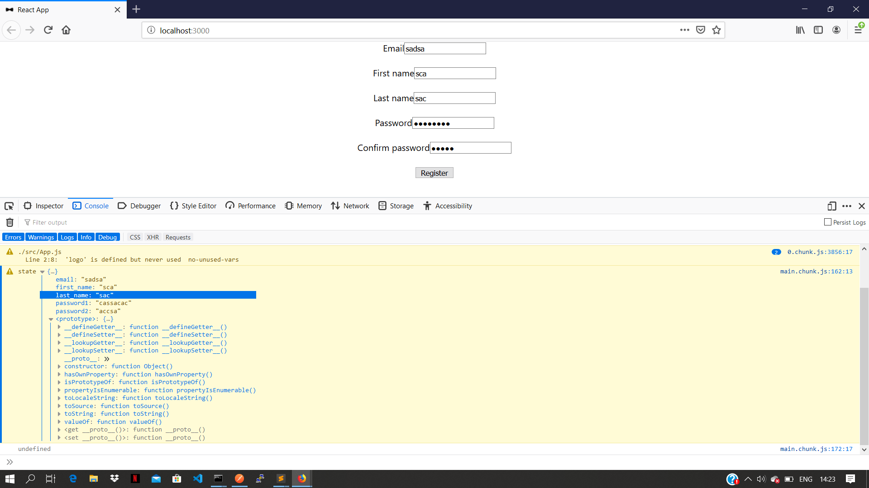The height and width of the screenshot is (488, 869).
Task: Activate the element picker icon
Action: point(9,206)
